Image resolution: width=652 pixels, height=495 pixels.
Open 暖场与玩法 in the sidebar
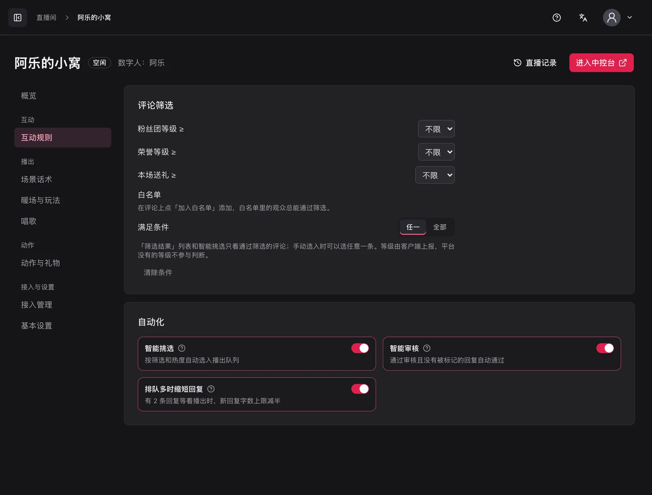tap(63, 200)
